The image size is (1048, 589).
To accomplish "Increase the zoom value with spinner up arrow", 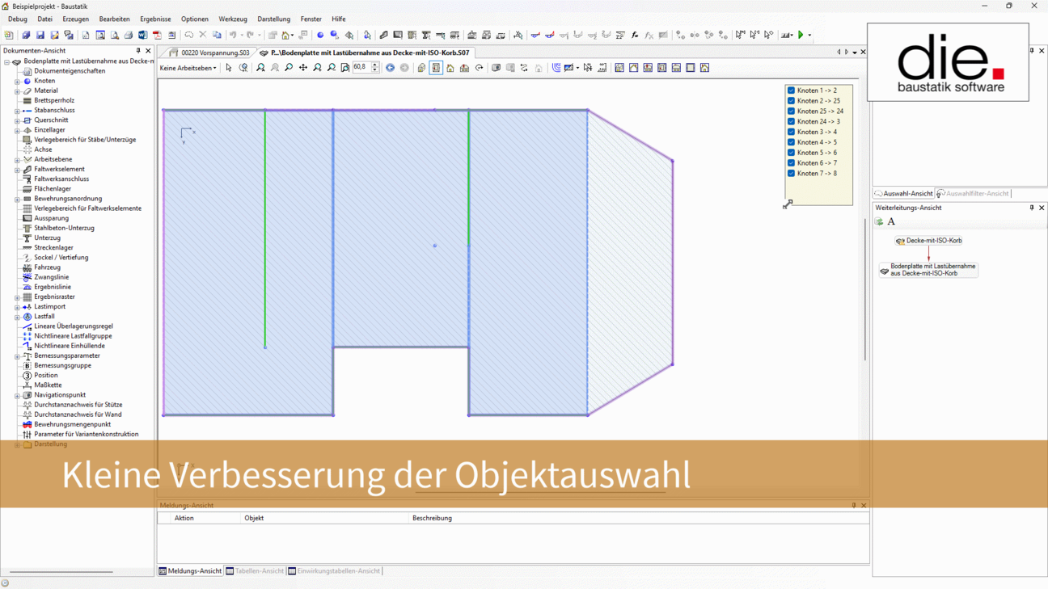I will (x=375, y=65).
